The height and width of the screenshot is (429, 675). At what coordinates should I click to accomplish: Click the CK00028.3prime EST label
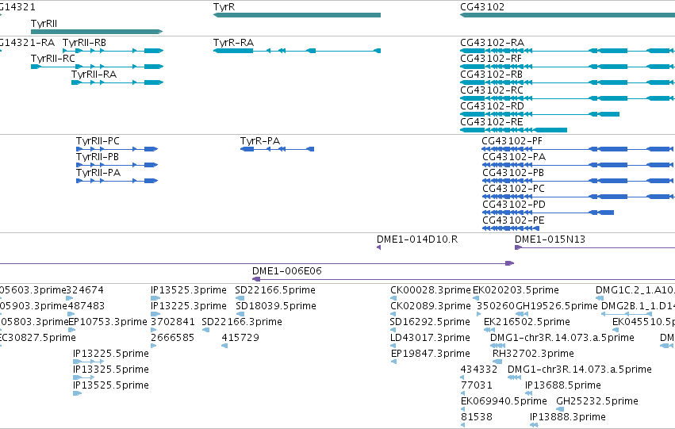[x=431, y=290]
